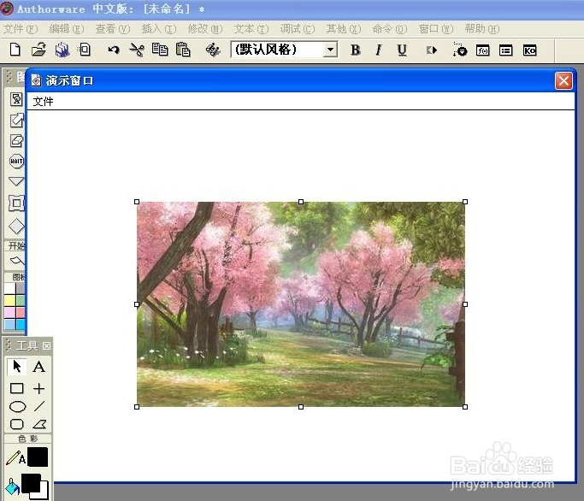This screenshot has height=501, width=584.
Task: Close the 演示窗口 presentation window
Action: point(563,80)
